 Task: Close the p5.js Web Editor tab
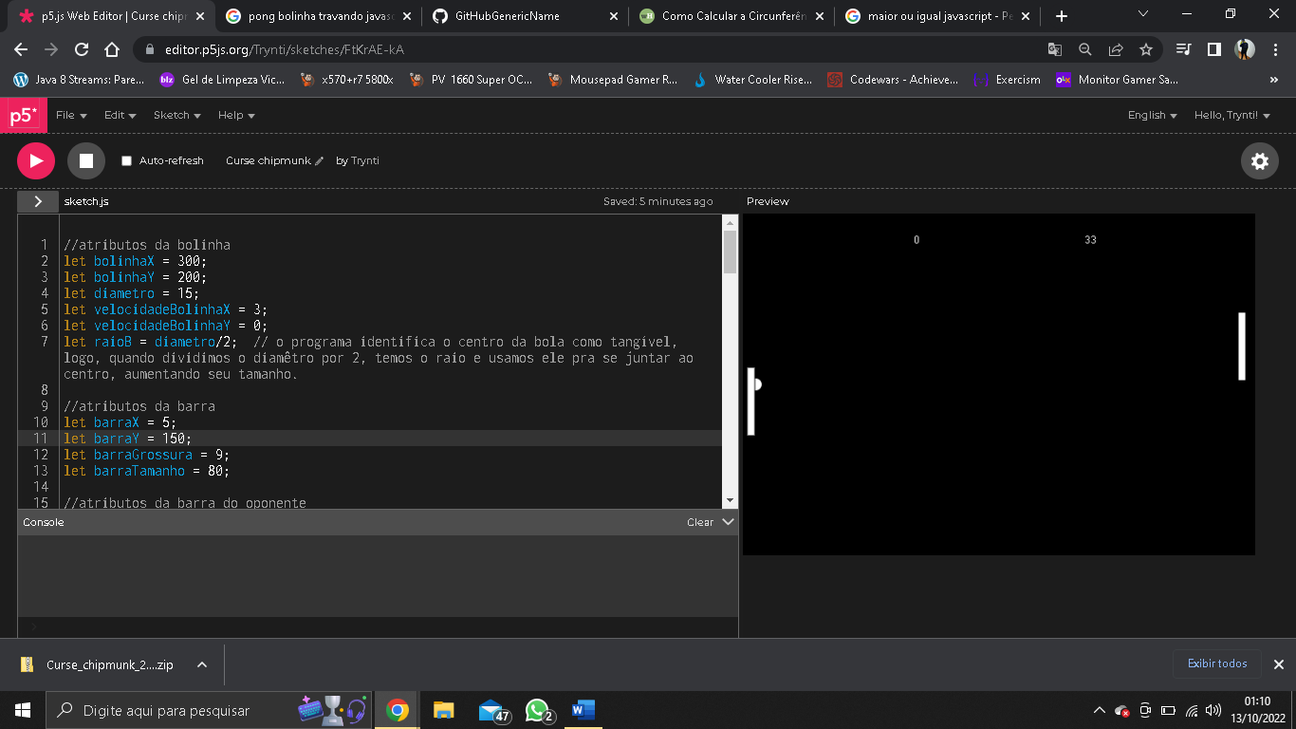(199, 16)
